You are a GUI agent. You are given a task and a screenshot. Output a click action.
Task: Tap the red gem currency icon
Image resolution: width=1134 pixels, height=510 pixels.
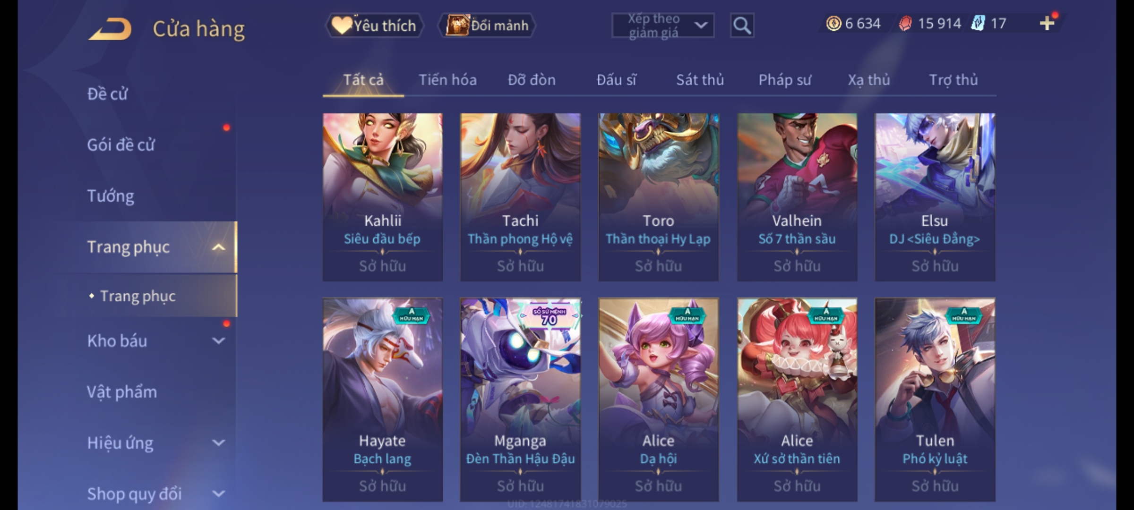point(905,23)
